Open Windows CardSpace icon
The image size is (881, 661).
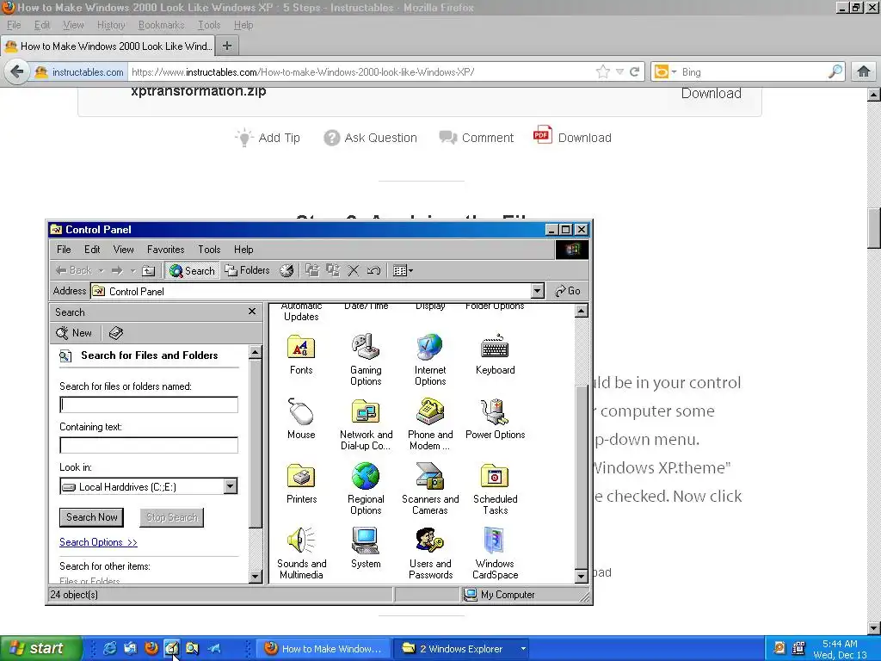click(x=495, y=553)
